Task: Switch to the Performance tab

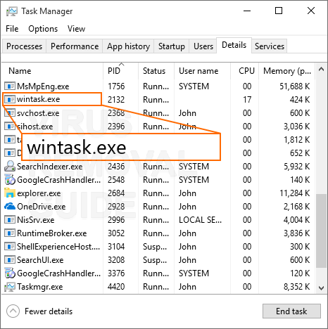Action: (75, 46)
